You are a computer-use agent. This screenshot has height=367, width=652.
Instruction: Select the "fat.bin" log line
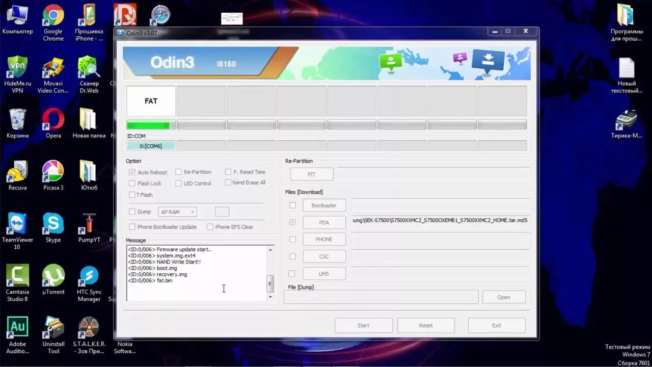[150, 281]
